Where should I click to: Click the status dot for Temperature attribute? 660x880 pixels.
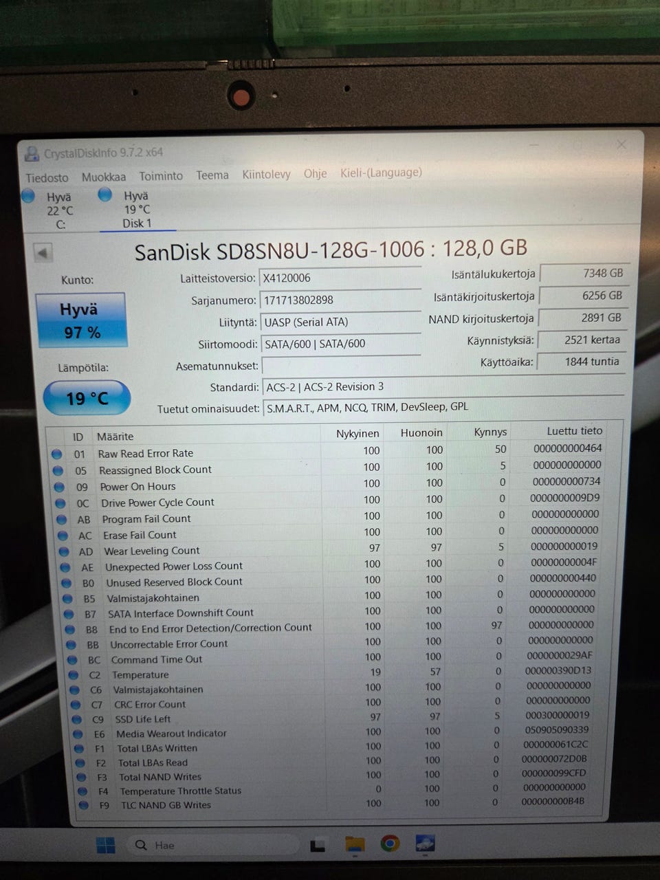click(74, 675)
